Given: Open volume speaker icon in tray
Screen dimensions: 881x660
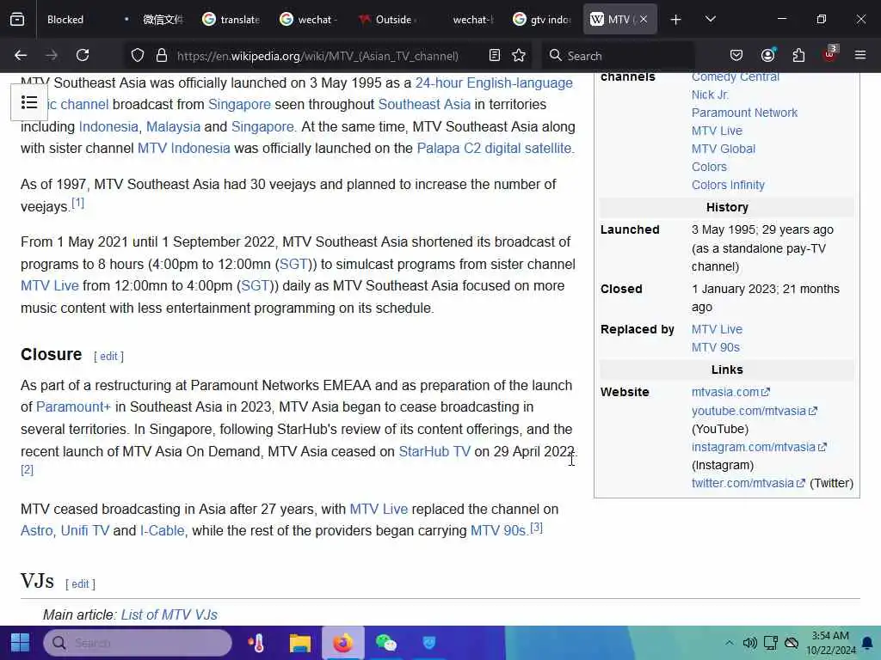Looking at the screenshot, I should pos(749,643).
